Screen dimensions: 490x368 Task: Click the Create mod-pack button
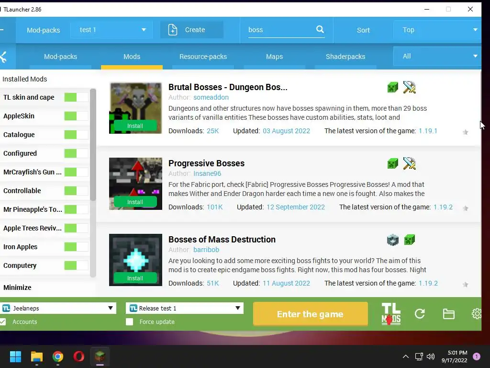click(x=192, y=30)
